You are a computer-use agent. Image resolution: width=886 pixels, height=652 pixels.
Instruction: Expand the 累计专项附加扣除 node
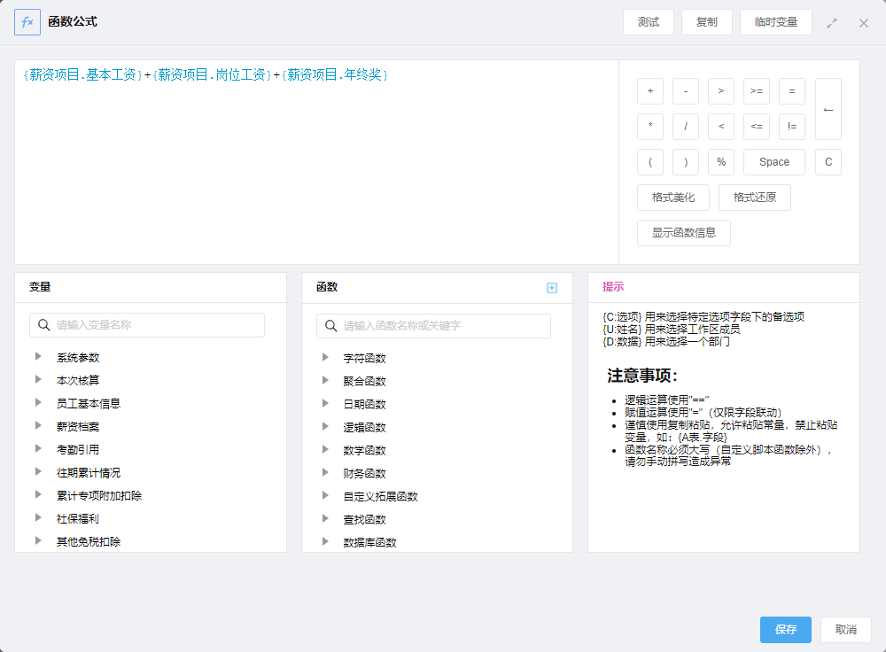(38, 494)
